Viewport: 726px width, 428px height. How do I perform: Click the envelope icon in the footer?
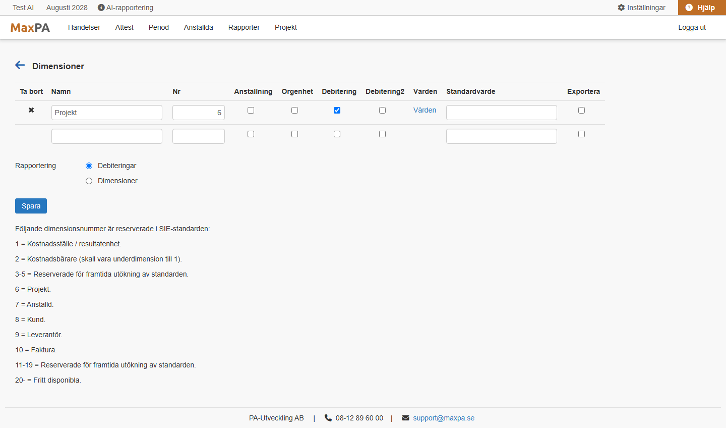pyautogui.click(x=405, y=418)
